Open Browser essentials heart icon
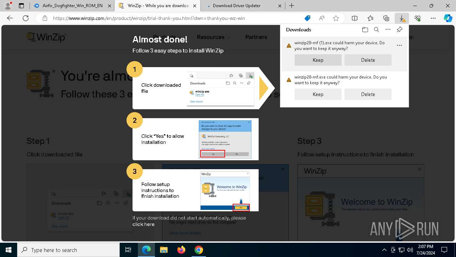Viewport: 456px width, 257px height. click(x=418, y=18)
